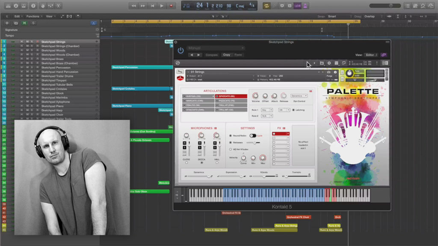Image resolution: width=438 pixels, height=246 pixels.
Task: Fast forward the project playhead
Action: [143, 6]
